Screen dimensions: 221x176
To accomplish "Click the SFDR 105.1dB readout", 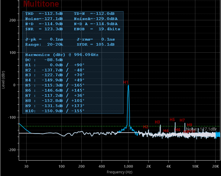I will (96, 44).
